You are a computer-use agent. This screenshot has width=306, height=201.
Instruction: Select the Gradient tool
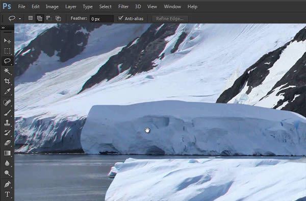7,153
